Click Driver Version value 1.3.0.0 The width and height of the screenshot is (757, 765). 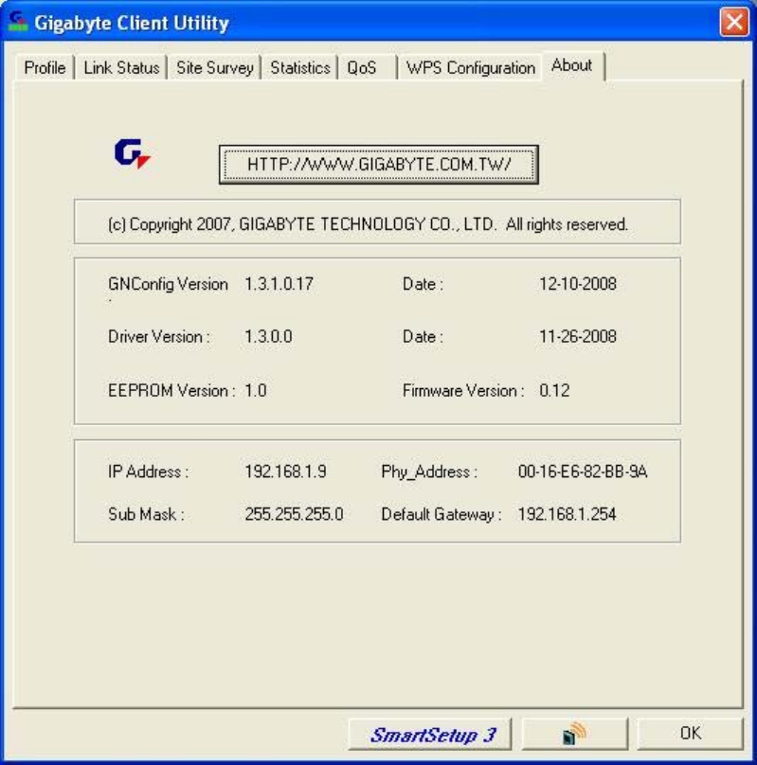(268, 337)
